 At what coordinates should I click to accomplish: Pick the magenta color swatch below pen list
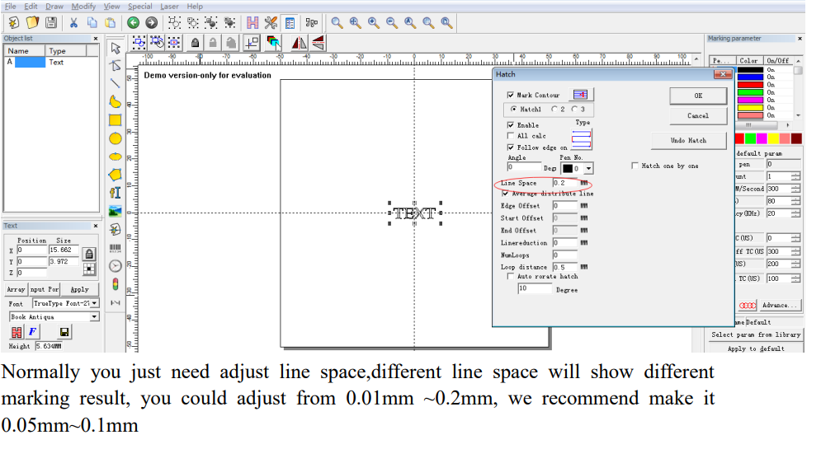point(762,138)
